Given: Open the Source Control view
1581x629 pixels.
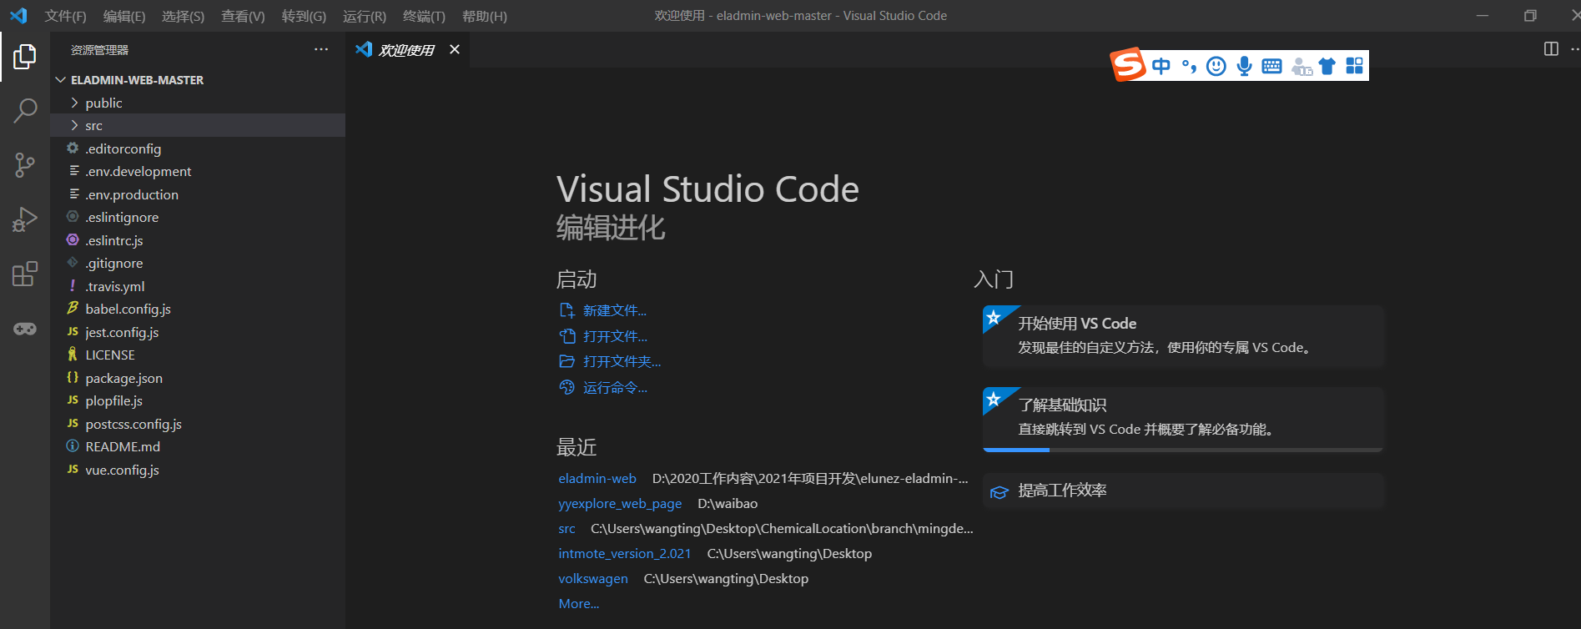Looking at the screenshot, I should tap(25, 165).
